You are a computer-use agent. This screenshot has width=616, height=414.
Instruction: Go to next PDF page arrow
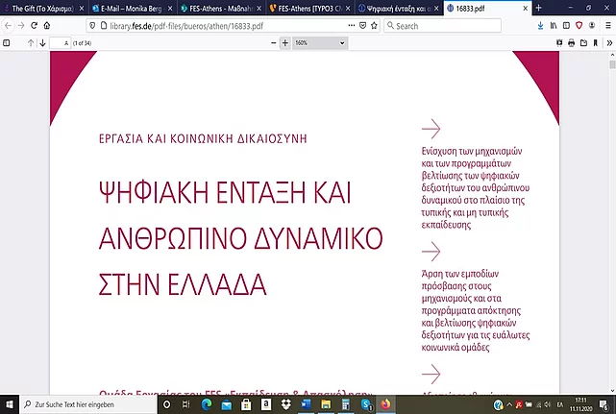click(42, 43)
